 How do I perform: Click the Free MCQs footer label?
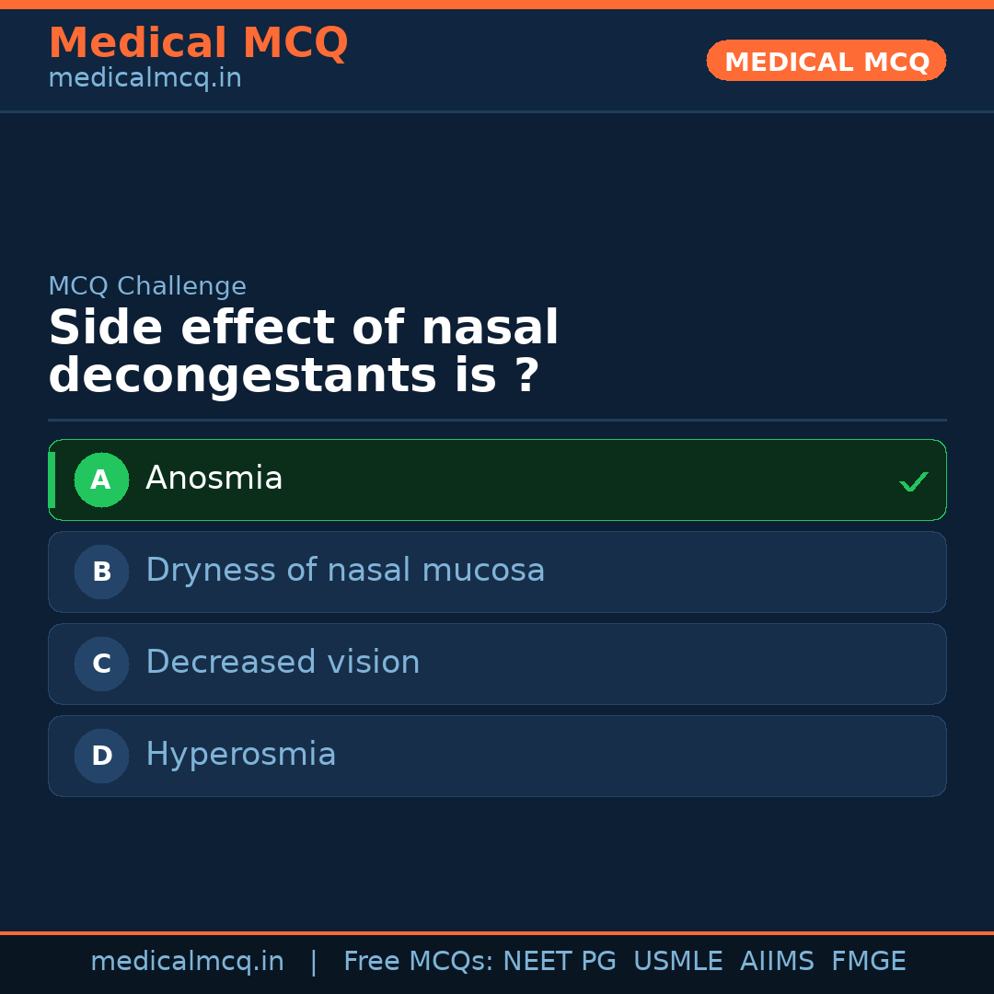pos(419,962)
